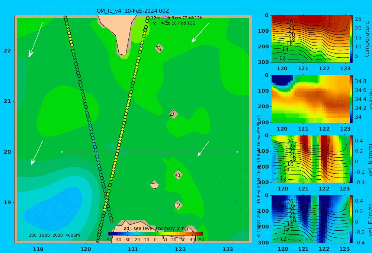372x253 pixels.
Task: Click longitude label 121 under main map
Action: (133, 249)
